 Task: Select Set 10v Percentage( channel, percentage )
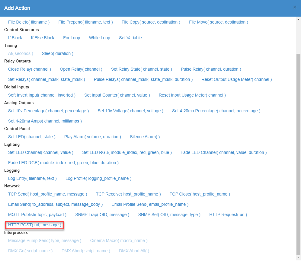pyautogui.click(x=48, y=111)
